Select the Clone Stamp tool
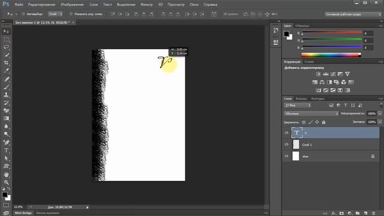This screenshot has width=384, height=216. tap(7, 95)
